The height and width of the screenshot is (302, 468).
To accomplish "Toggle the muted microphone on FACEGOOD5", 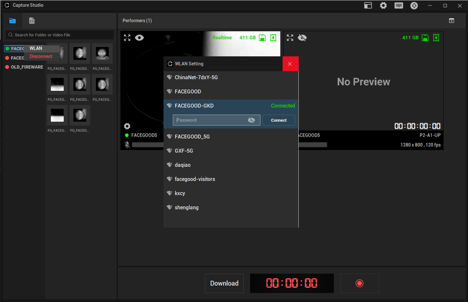I will (127, 145).
